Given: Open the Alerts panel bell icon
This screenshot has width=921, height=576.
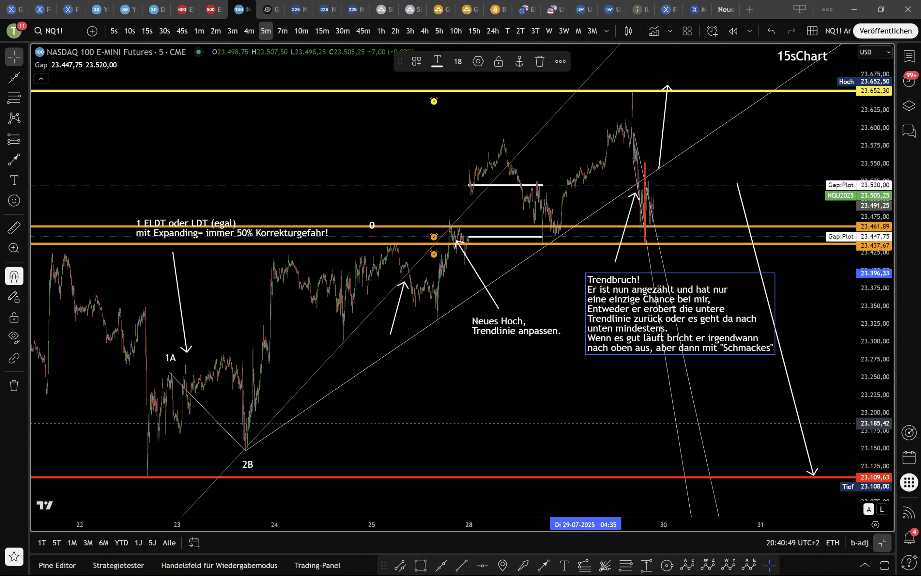Looking at the screenshot, I should click(909, 538).
